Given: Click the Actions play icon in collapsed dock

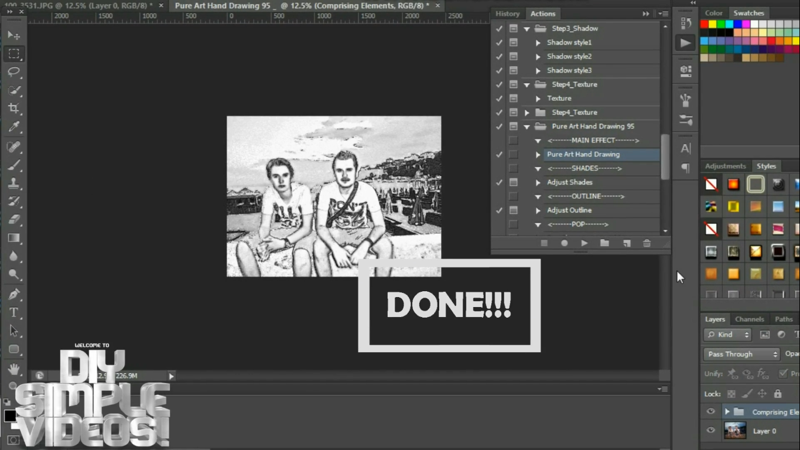Looking at the screenshot, I should tap(685, 42).
